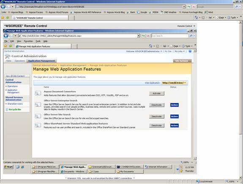
Task: Refresh the ManageWebAppFeatures.aspx page
Action: coord(143,36)
